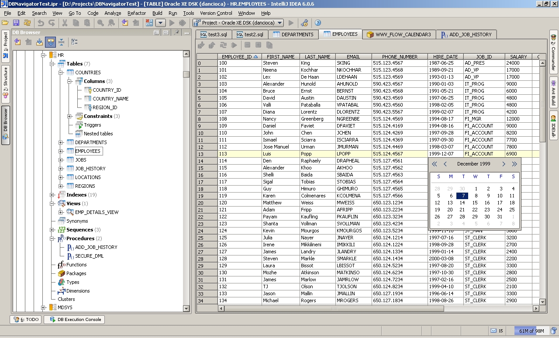Screen dimensions: 559x338
Task: Click the first yellow-arrow icon in DB Browser toolbar
Action: [17, 42]
